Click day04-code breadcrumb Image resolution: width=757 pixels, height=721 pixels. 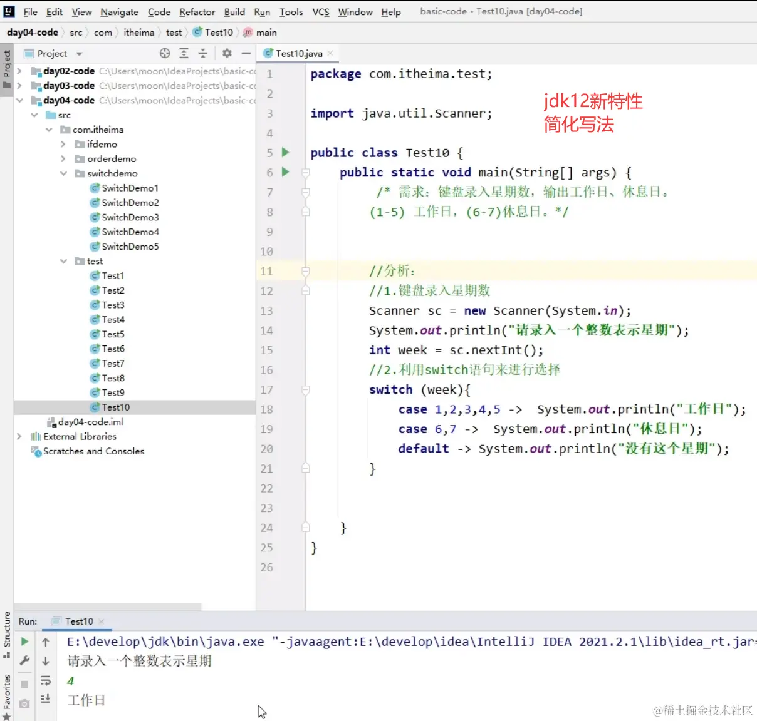[33, 33]
